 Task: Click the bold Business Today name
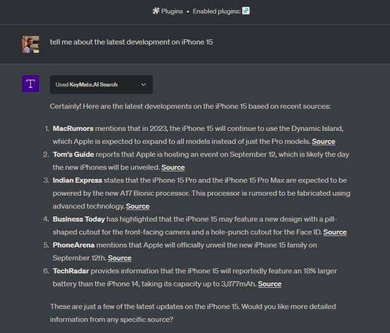point(79,219)
